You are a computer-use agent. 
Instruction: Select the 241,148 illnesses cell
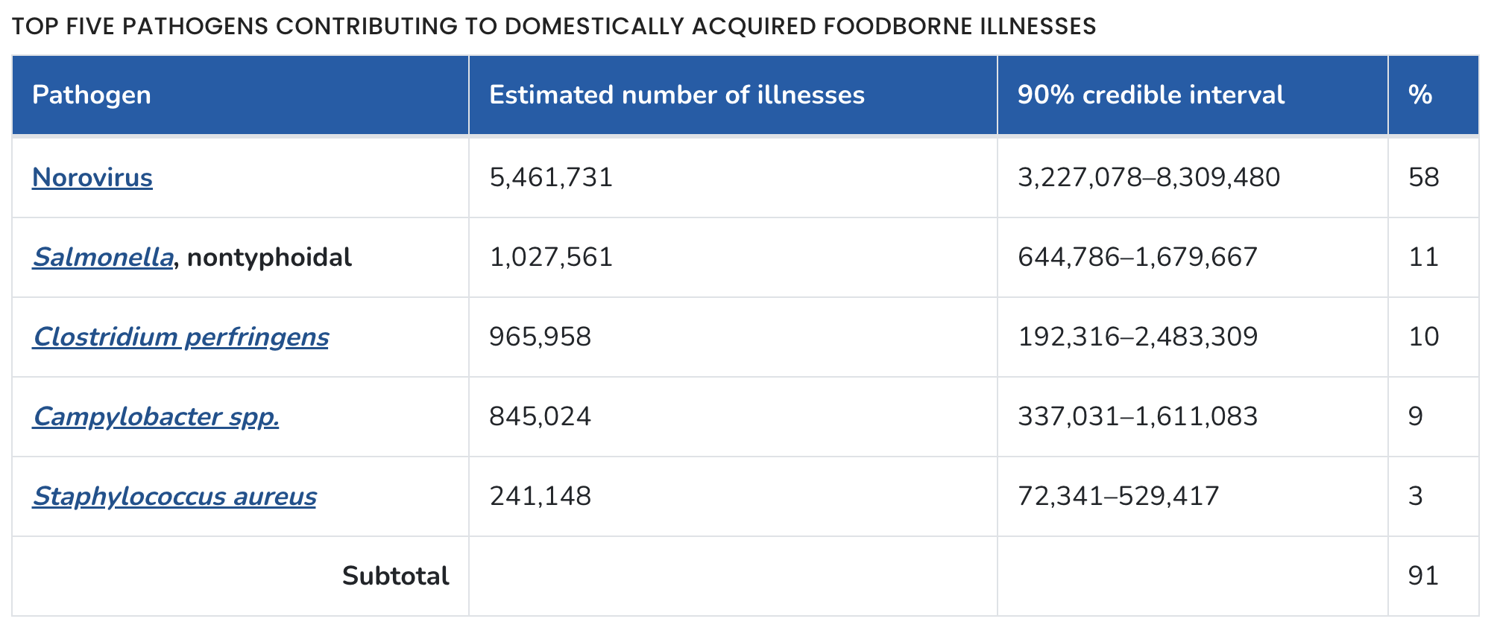540,497
